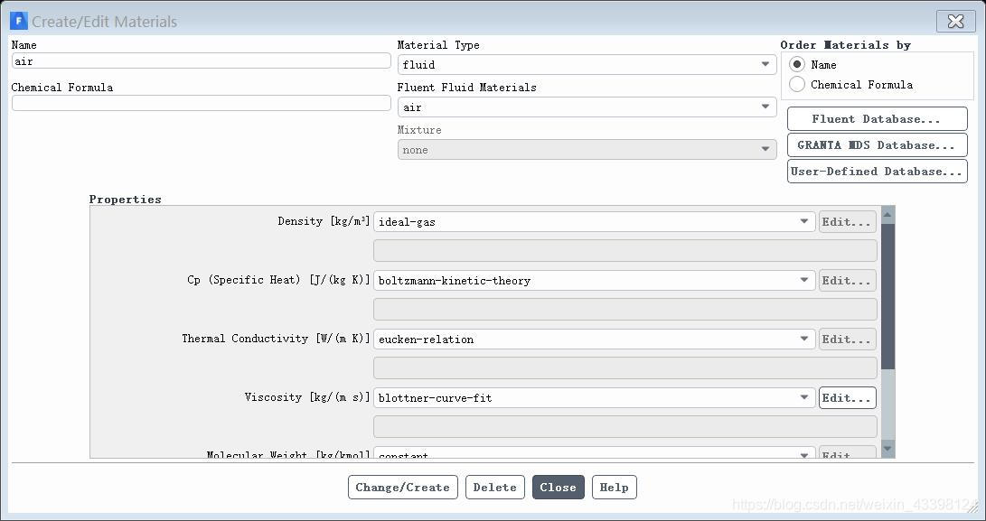Click the 'Mixture' label
Screen dimensions: 986x521
pos(419,129)
